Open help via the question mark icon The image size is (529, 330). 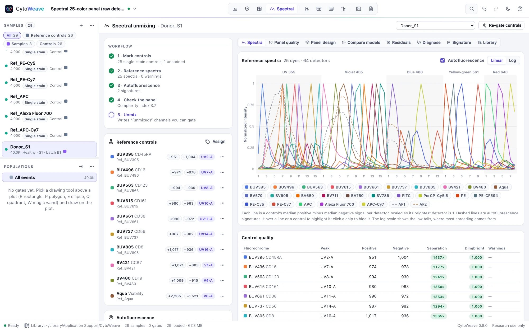point(520,9)
